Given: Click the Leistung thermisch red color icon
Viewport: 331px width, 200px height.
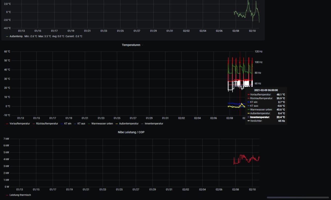Looking at the screenshot, I should pos(7,195).
